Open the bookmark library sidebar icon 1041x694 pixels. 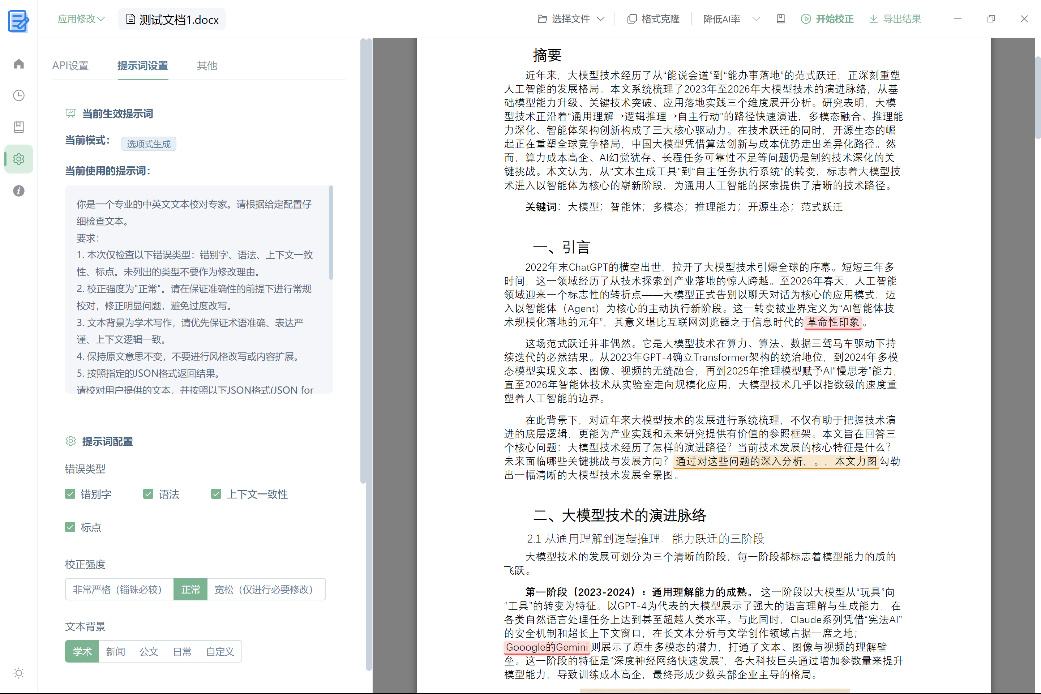click(x=18, y=127)
